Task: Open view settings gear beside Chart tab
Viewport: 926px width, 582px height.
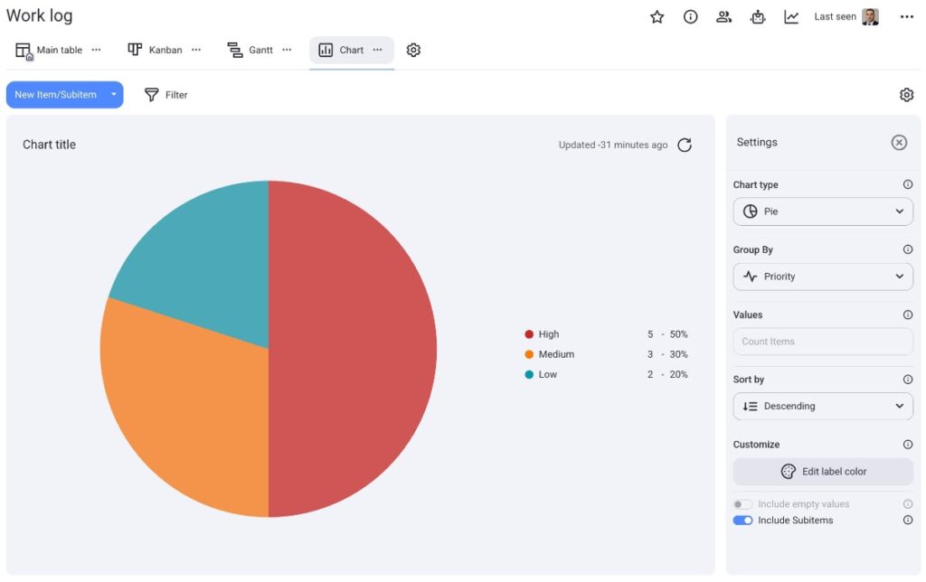Action: click(413, 51)
